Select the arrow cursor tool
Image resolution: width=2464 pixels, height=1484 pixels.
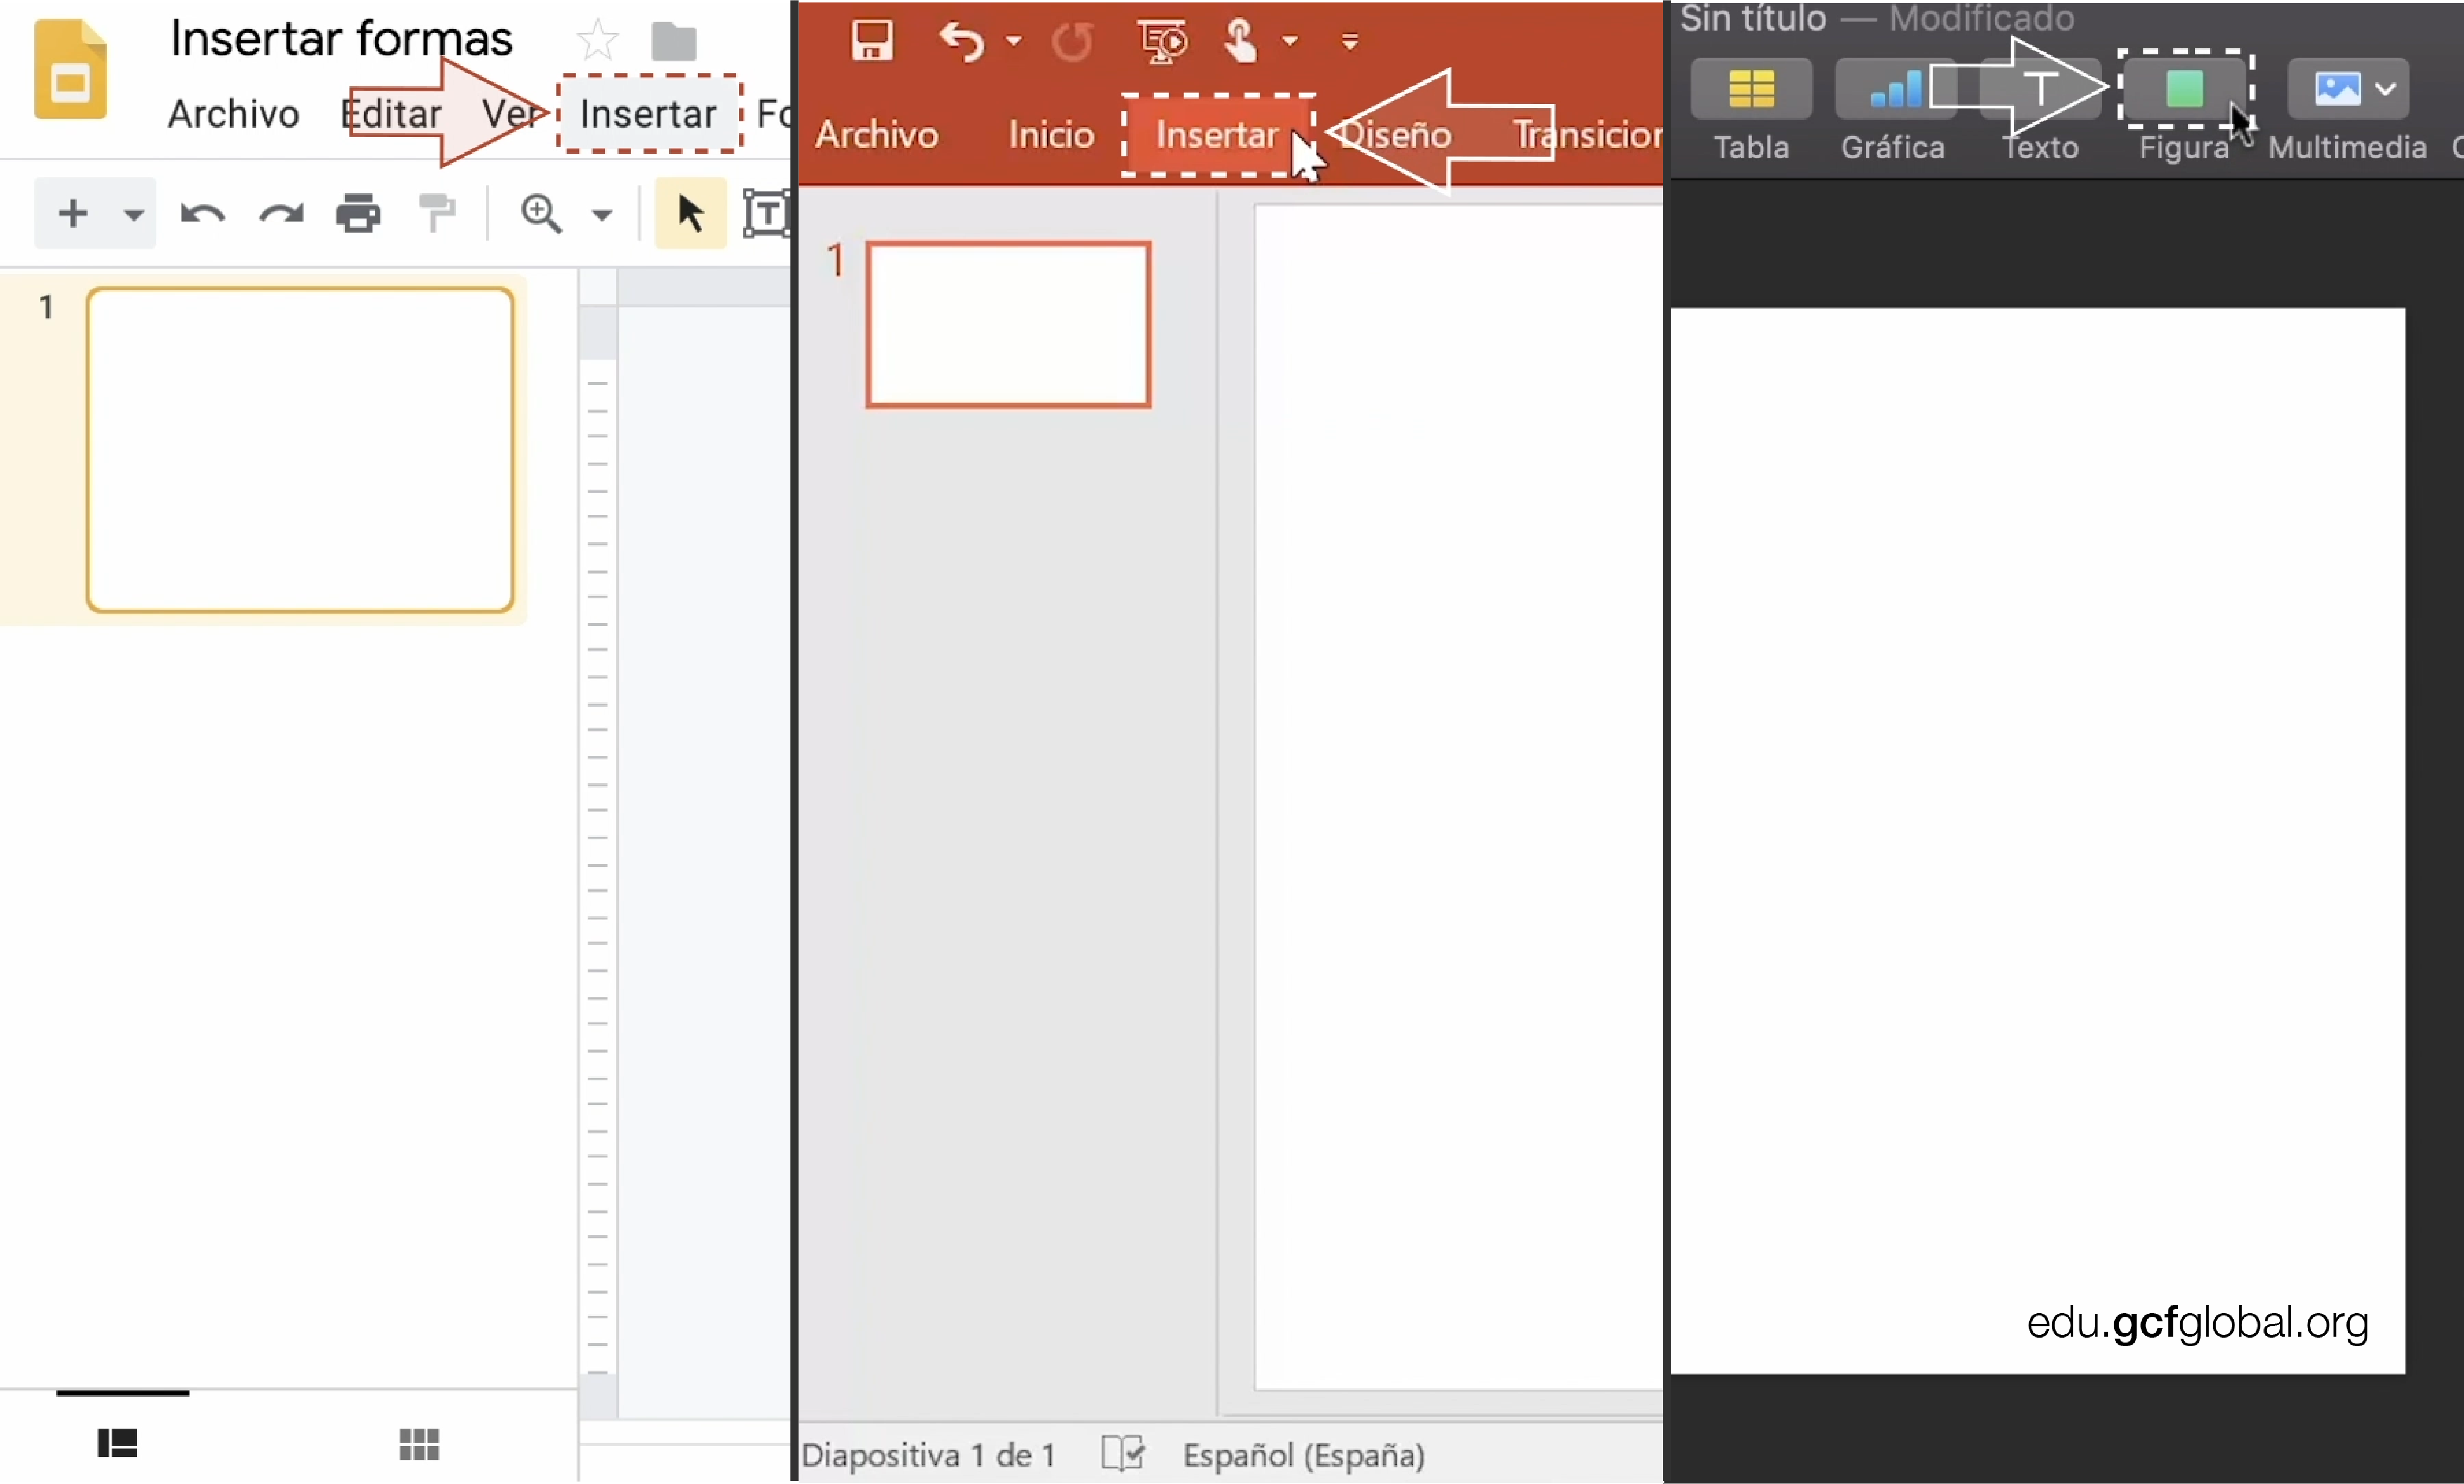tap(690, 213)
